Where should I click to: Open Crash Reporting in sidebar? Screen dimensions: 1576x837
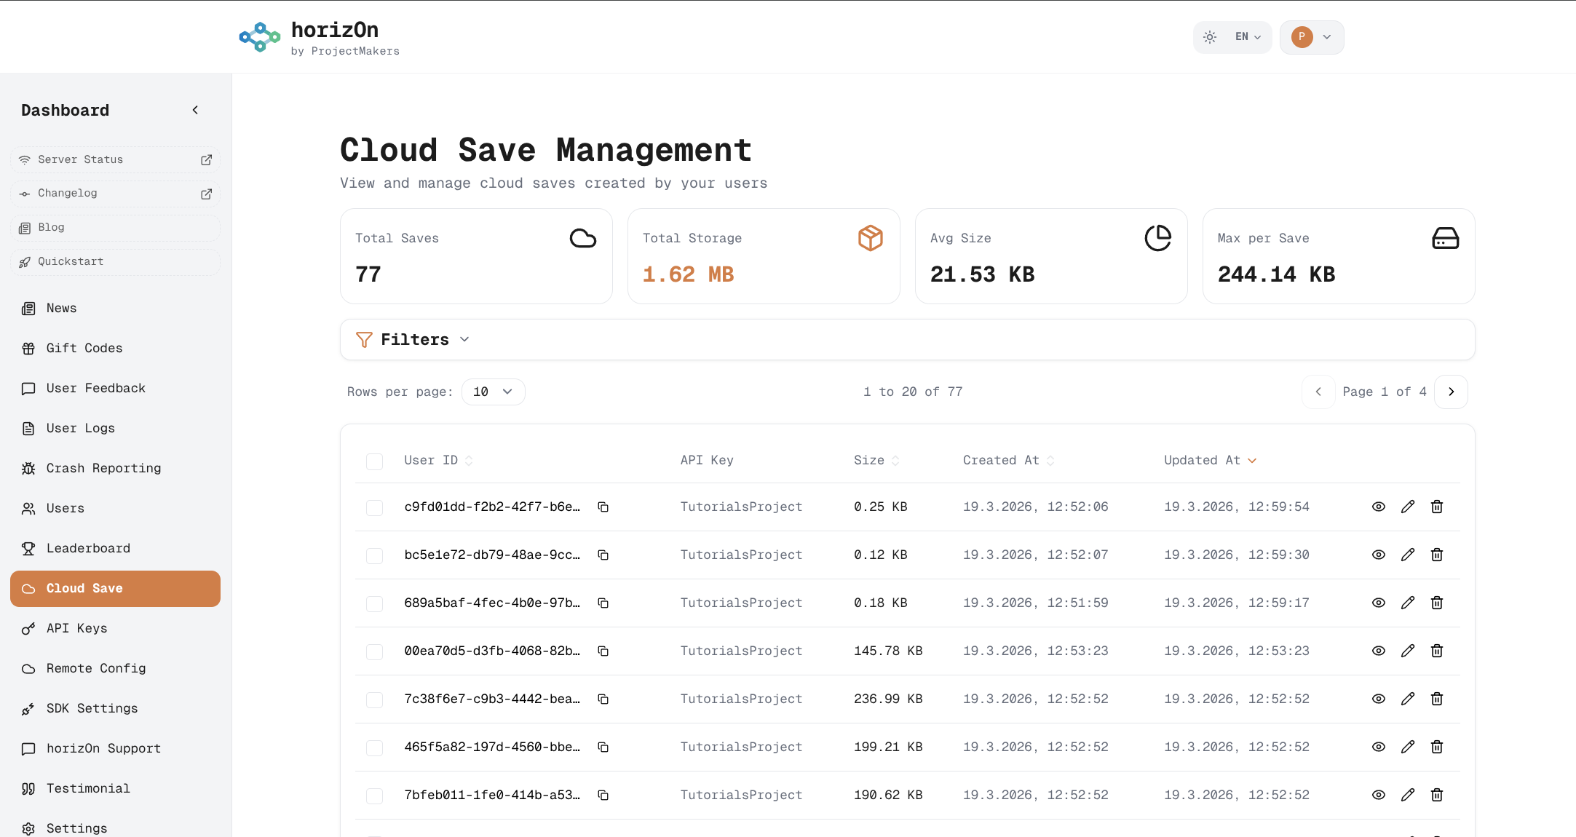[103, 468]
